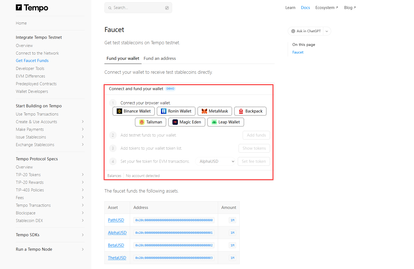This screenshot has width=414, height=269.
Task: Click the Binance Wallet icon
Action: pos(119,111)
